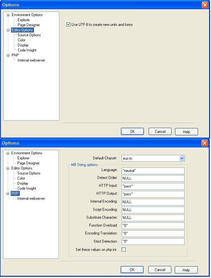Open Code Insight in lower Options tree

tap(26, 188)
